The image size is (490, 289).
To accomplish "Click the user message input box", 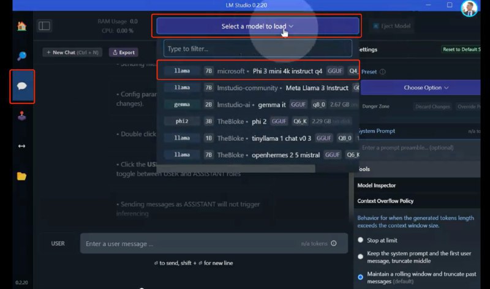I will point(190,244).
